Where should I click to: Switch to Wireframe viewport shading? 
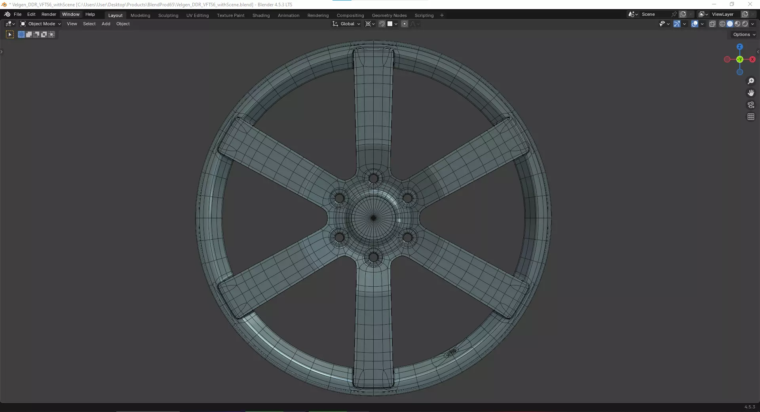click(722, 24)
